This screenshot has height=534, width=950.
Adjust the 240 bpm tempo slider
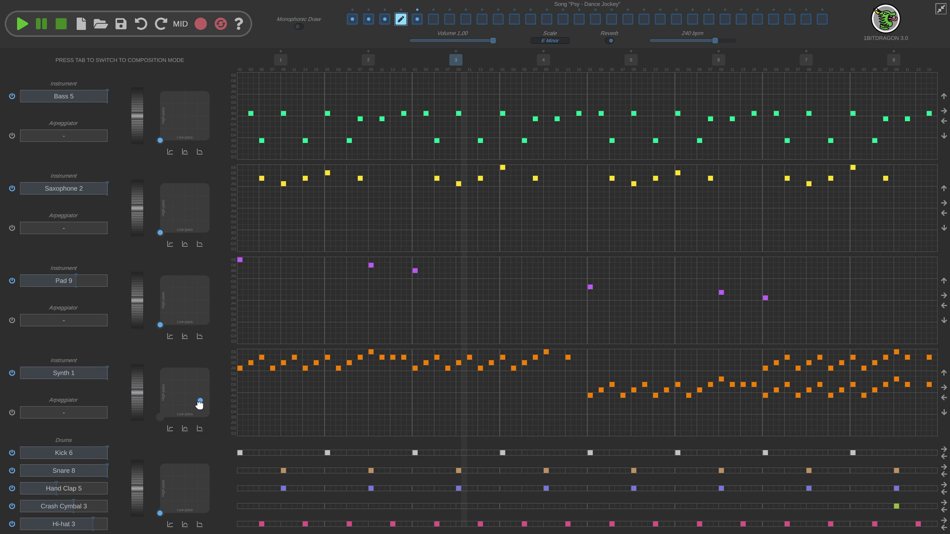(715, 41)
